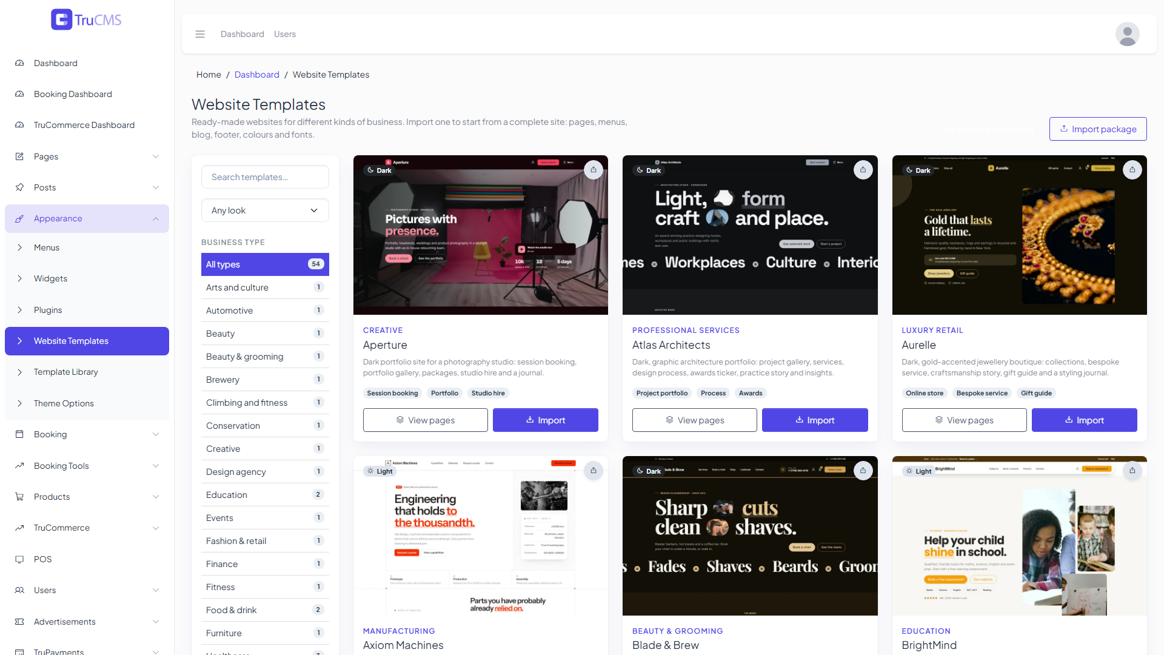This screenshot has width=1164, height=655.
Task: Open POS from the sidebar
Action: point(87,559)
